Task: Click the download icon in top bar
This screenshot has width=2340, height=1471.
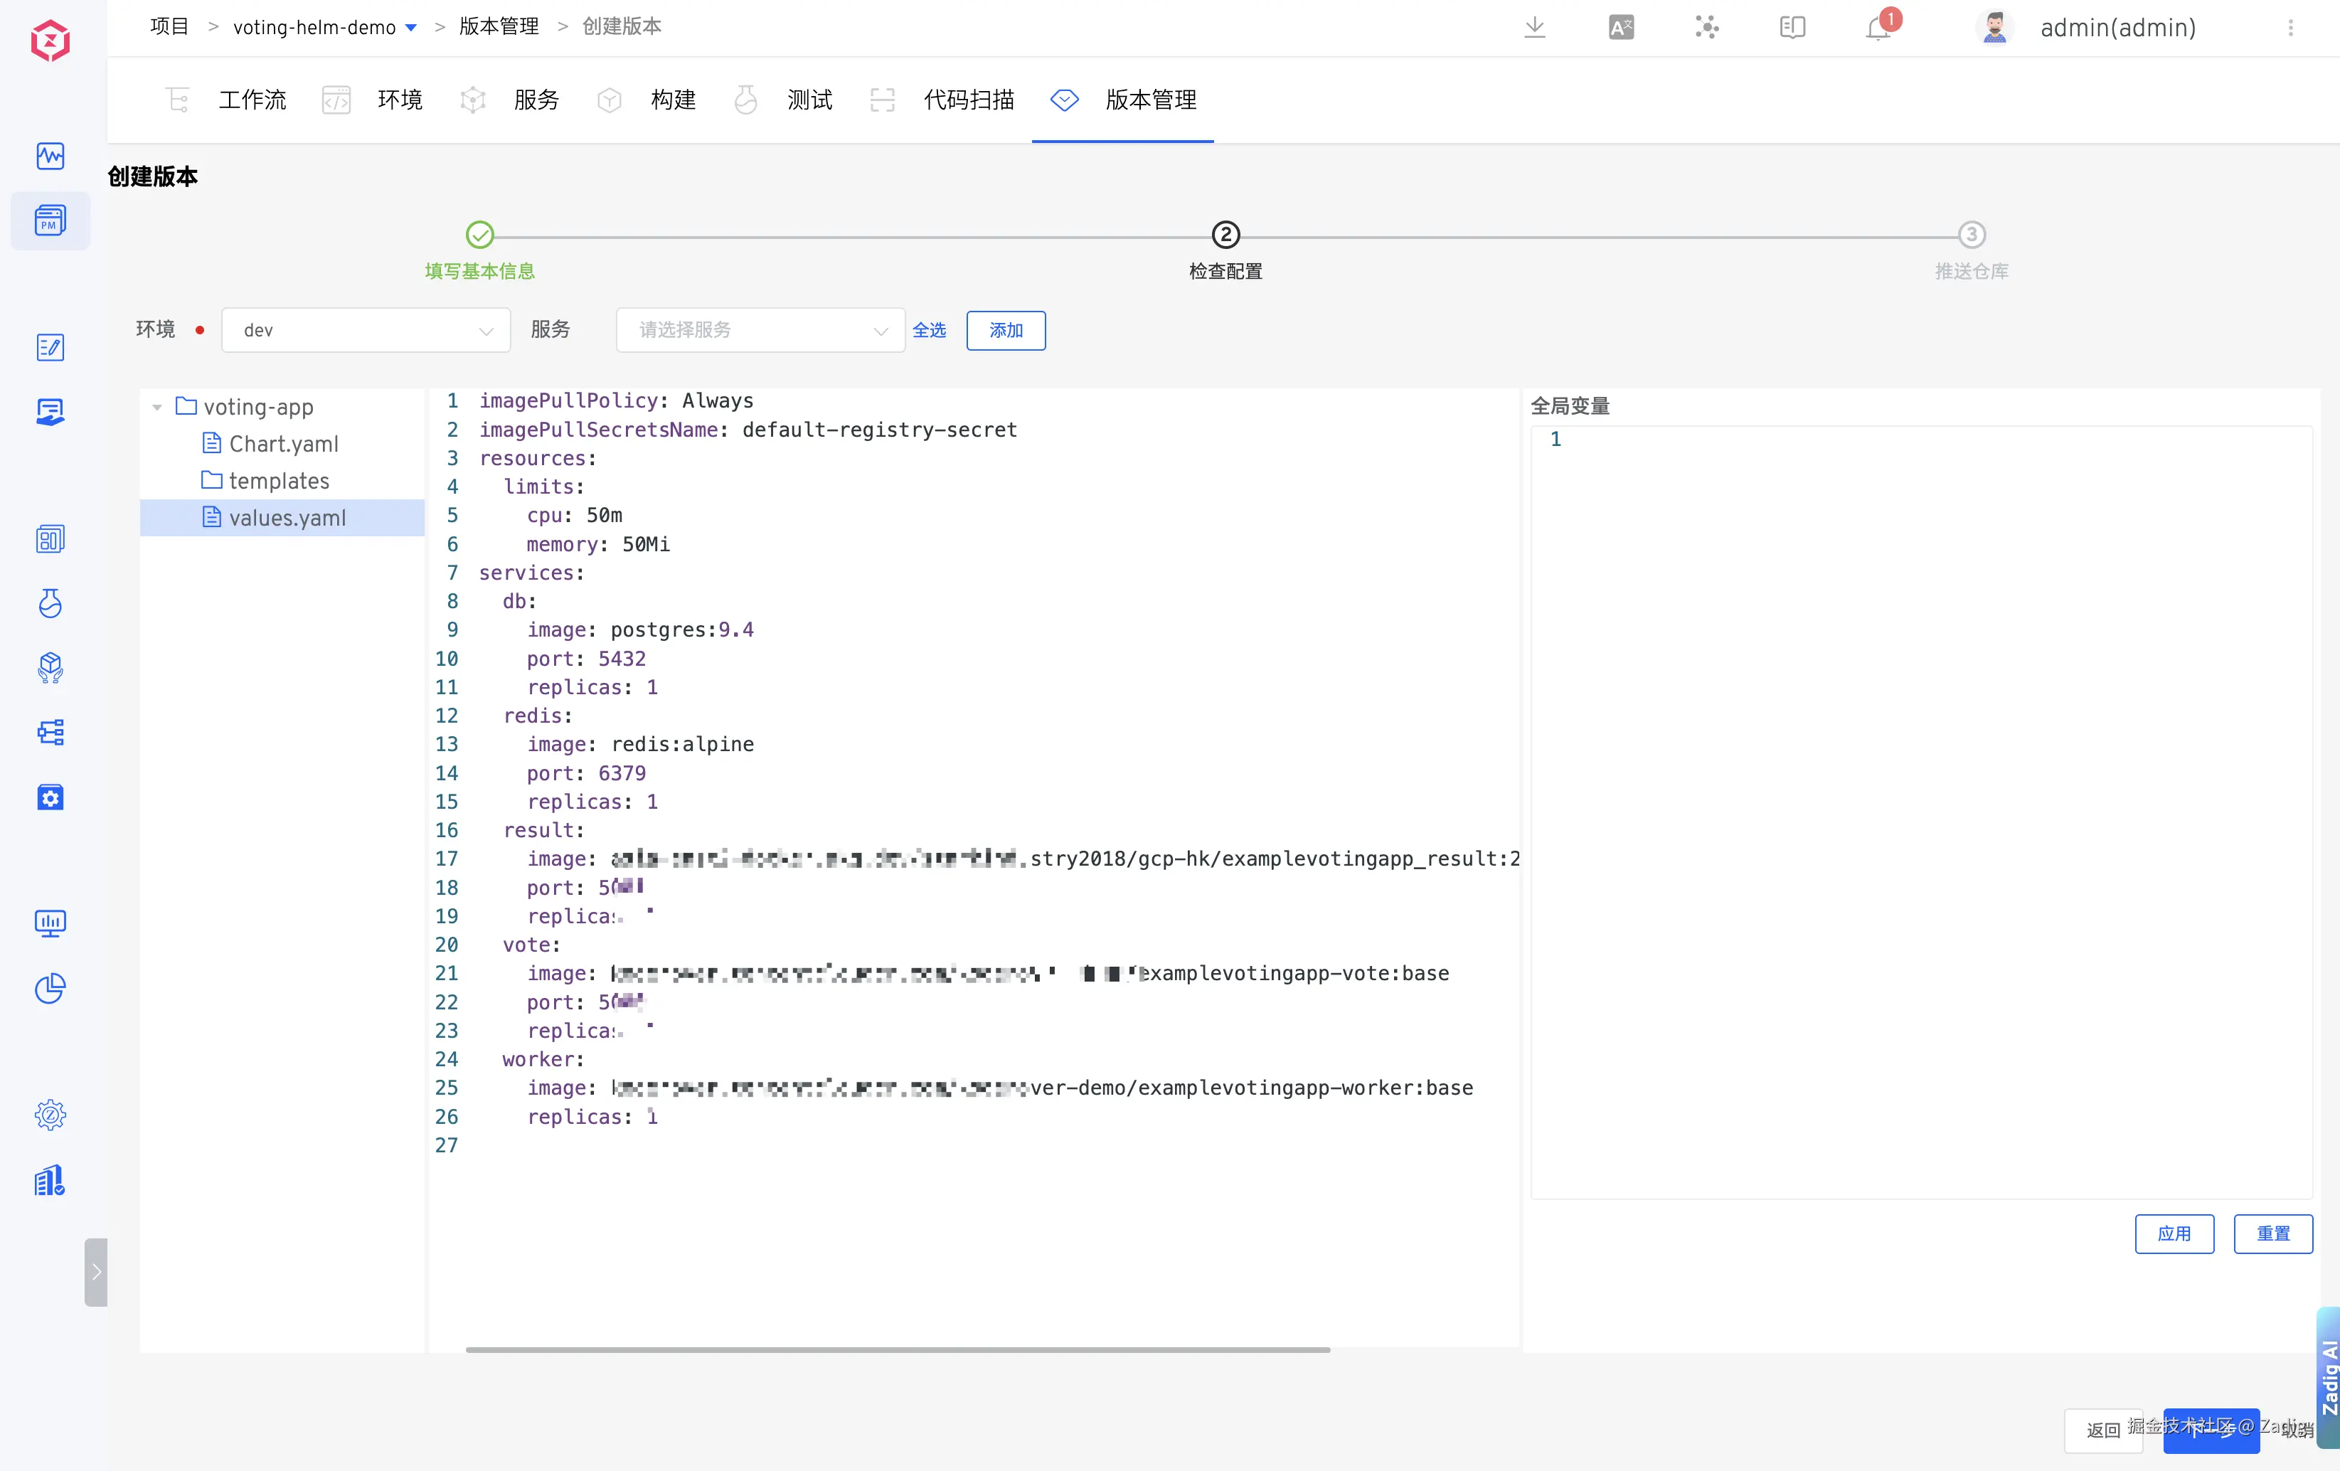Action: [x=1534, y=27]
